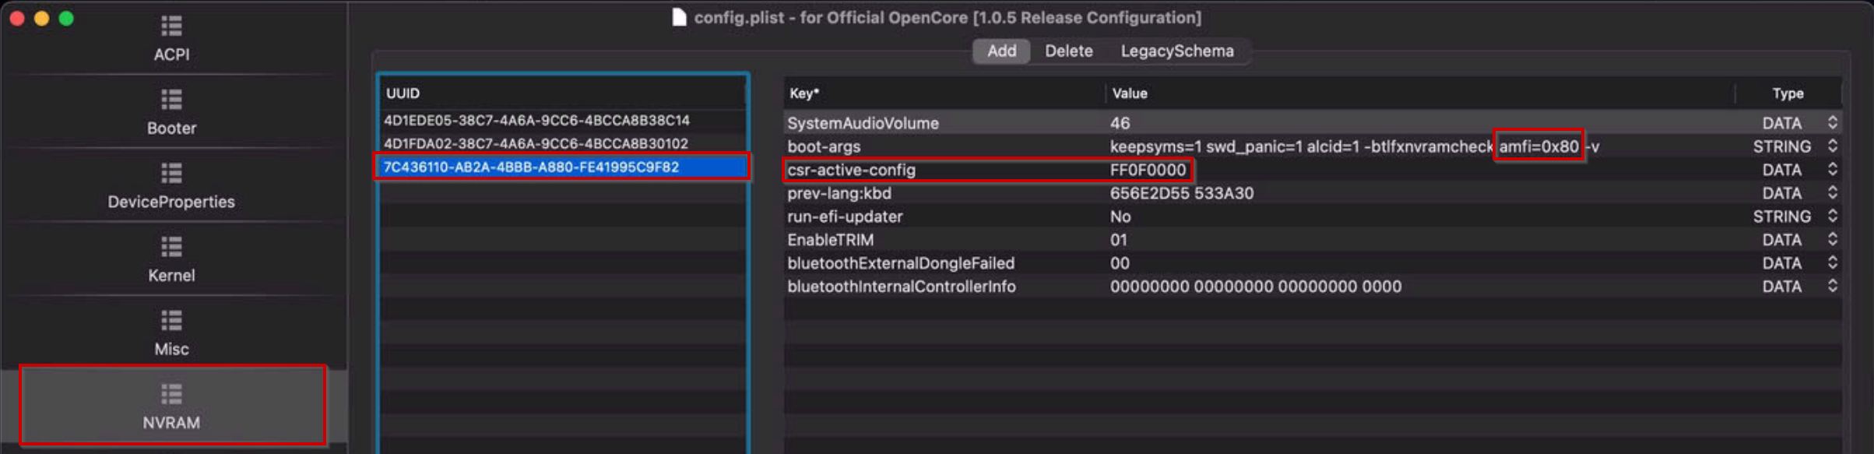Screen dimensions: 1874x454
Task: Open DeviceProperties section icon
Action: tap(171, 174)
